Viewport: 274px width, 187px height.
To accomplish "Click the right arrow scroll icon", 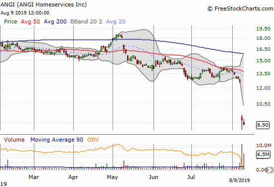I will tap(270, 170).
